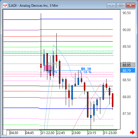
Task: Click the chart window app icon
Action: click(x=5, y=6)
